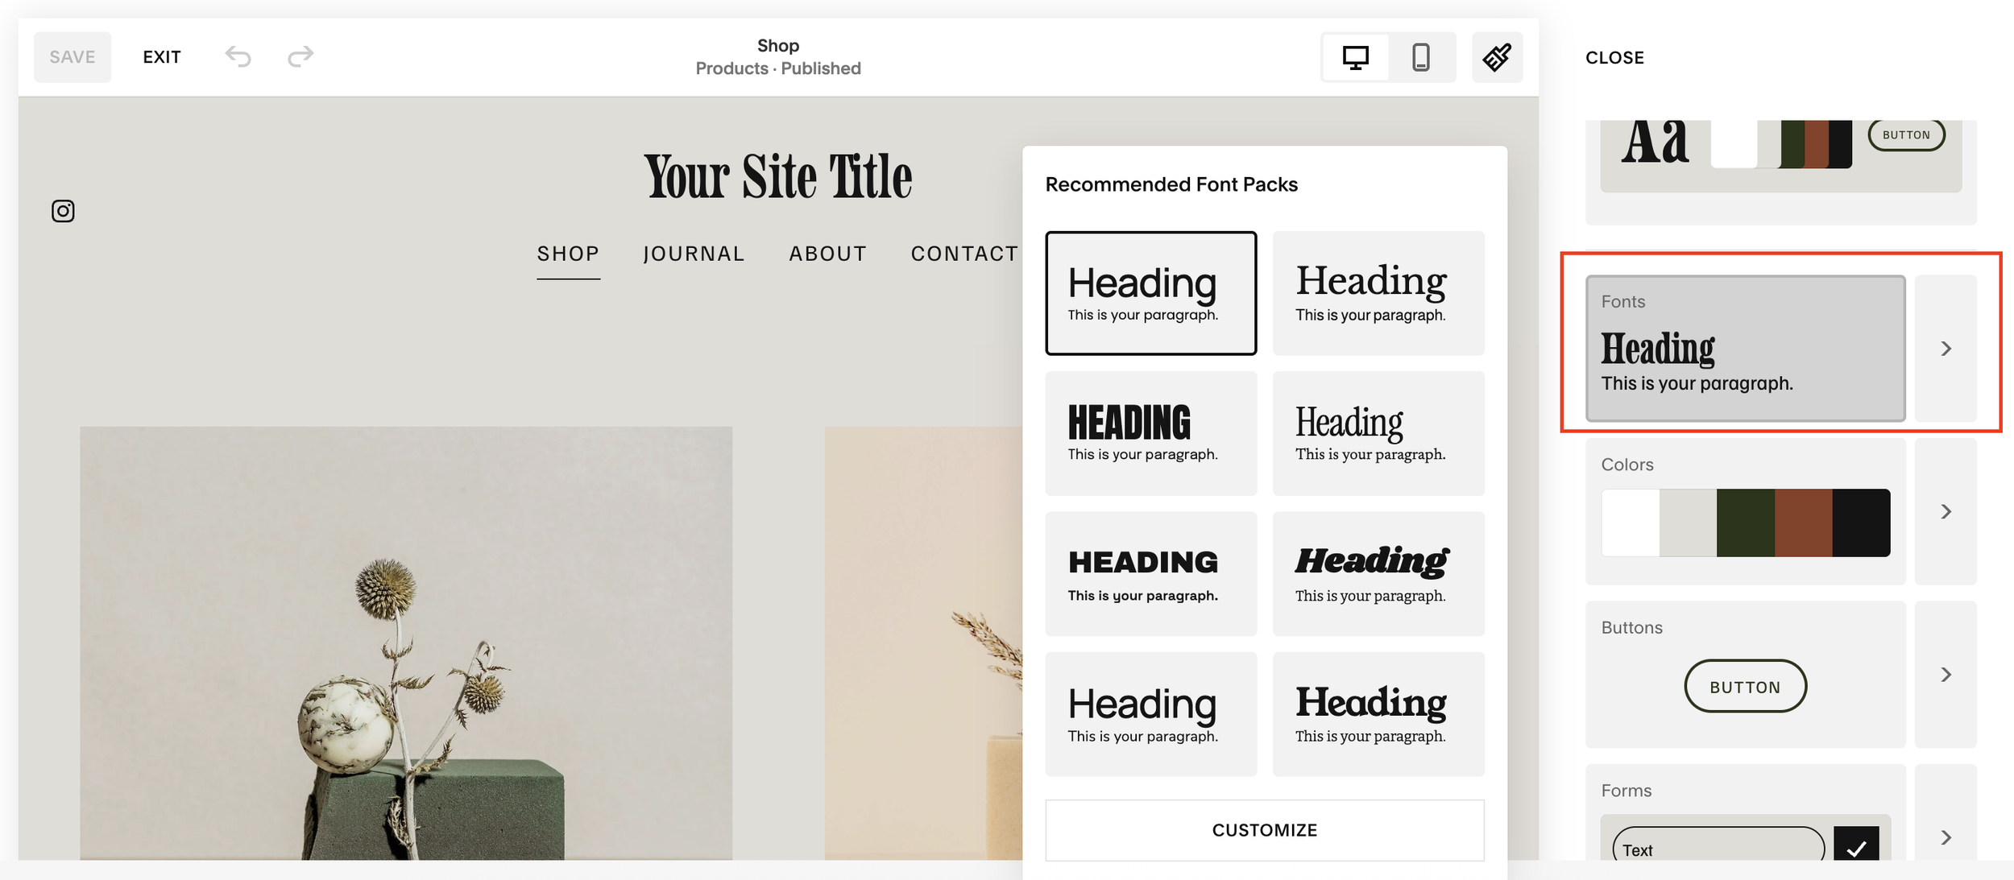Click the checkmark in Forms preview
The width and height of the screenshot is (2014, 880).
pyautogui.click(x=1856, y=847)
